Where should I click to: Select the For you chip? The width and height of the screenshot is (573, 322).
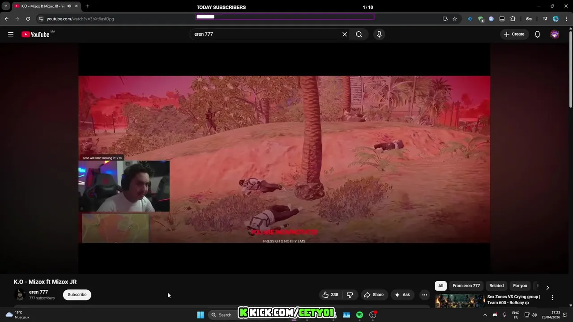[x=520, y=286]
